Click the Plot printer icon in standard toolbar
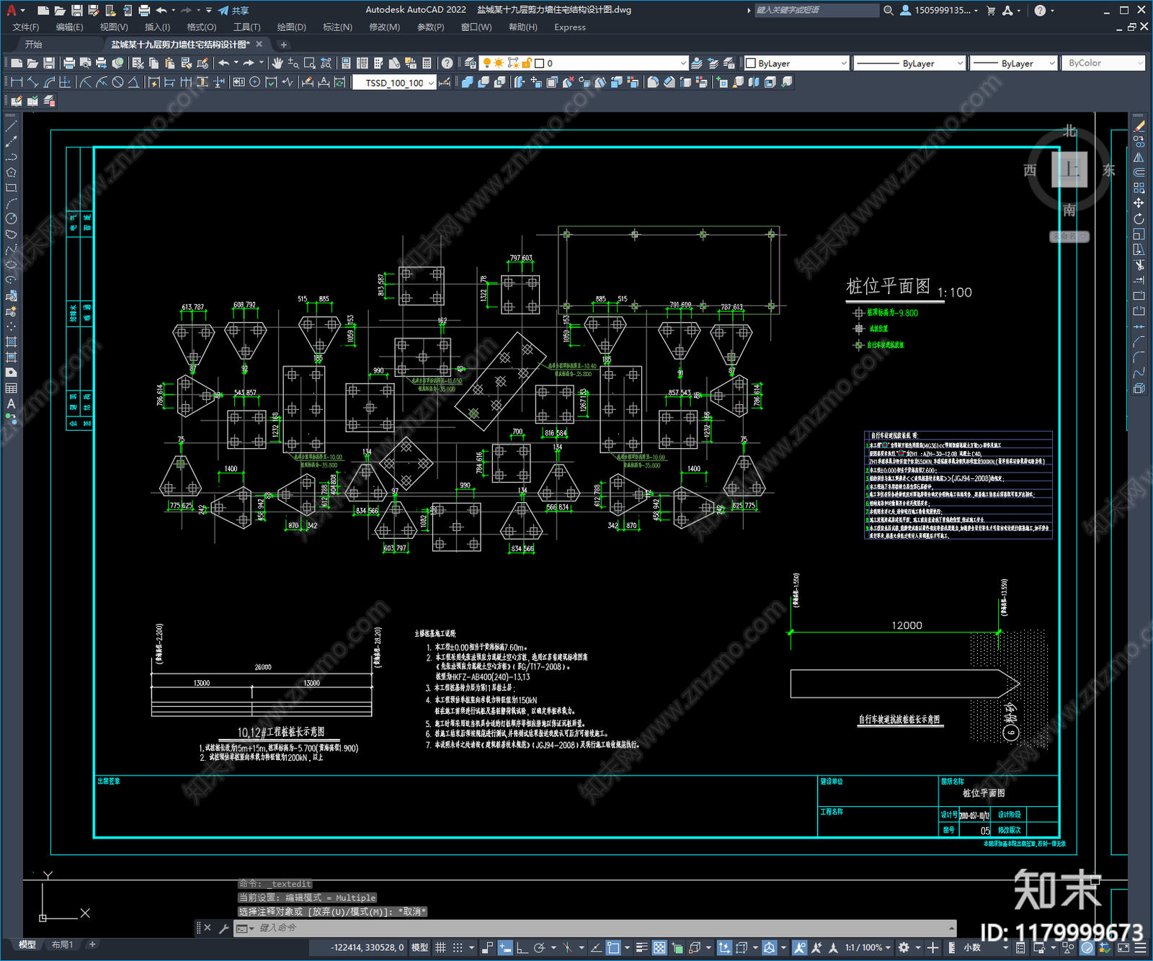Screen dimensions: 1153x961 pyautogui.click(x=69, y=63)
